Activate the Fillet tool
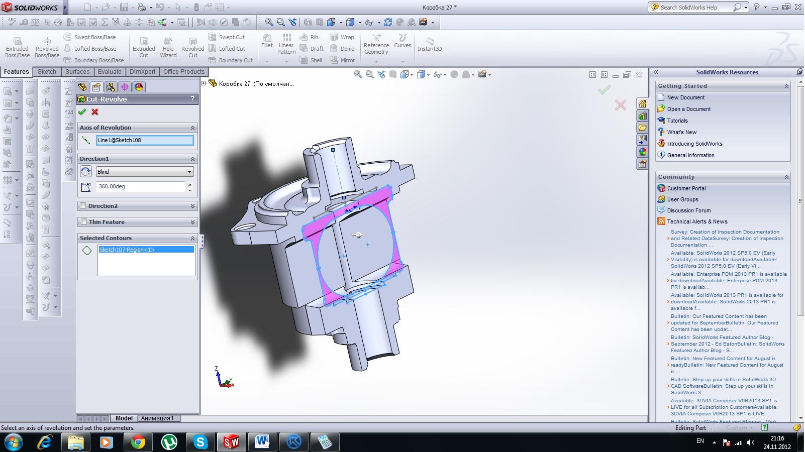This screenshot has width=805, height=452. (267, 41)
